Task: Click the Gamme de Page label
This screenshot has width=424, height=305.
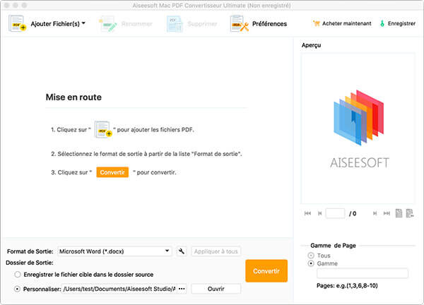Action: point(333,246)
